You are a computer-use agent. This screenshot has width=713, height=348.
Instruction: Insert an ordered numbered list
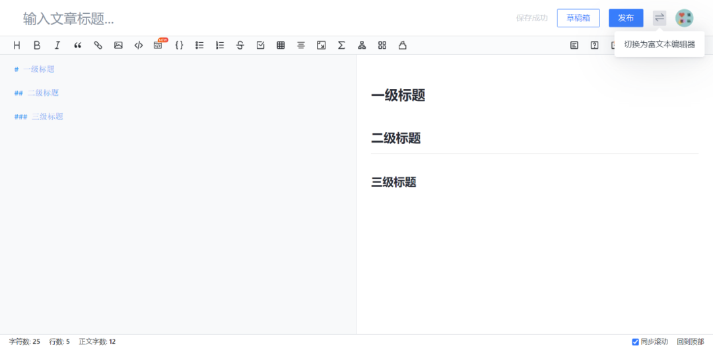coord(220,45)
